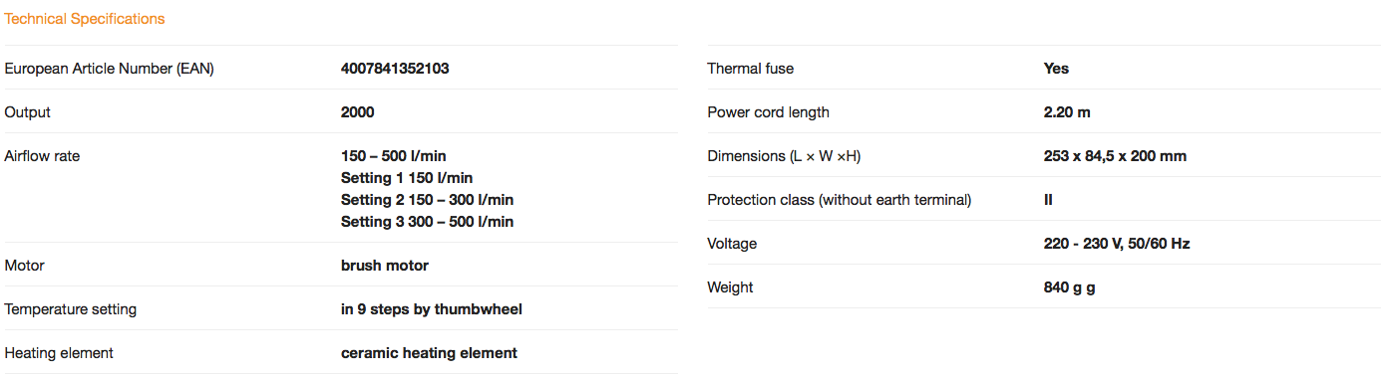1390x380 pixels.
Task: Click the European Article Number (EAN) label
Action: point(110,69)
